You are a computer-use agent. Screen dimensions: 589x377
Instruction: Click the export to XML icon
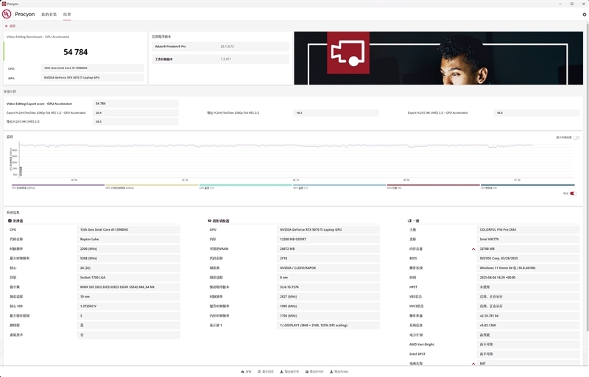coord(331,372)
